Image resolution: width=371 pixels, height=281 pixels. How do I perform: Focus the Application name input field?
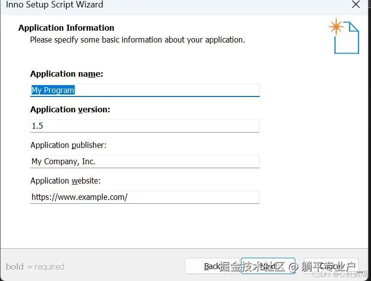coord(145,90)
